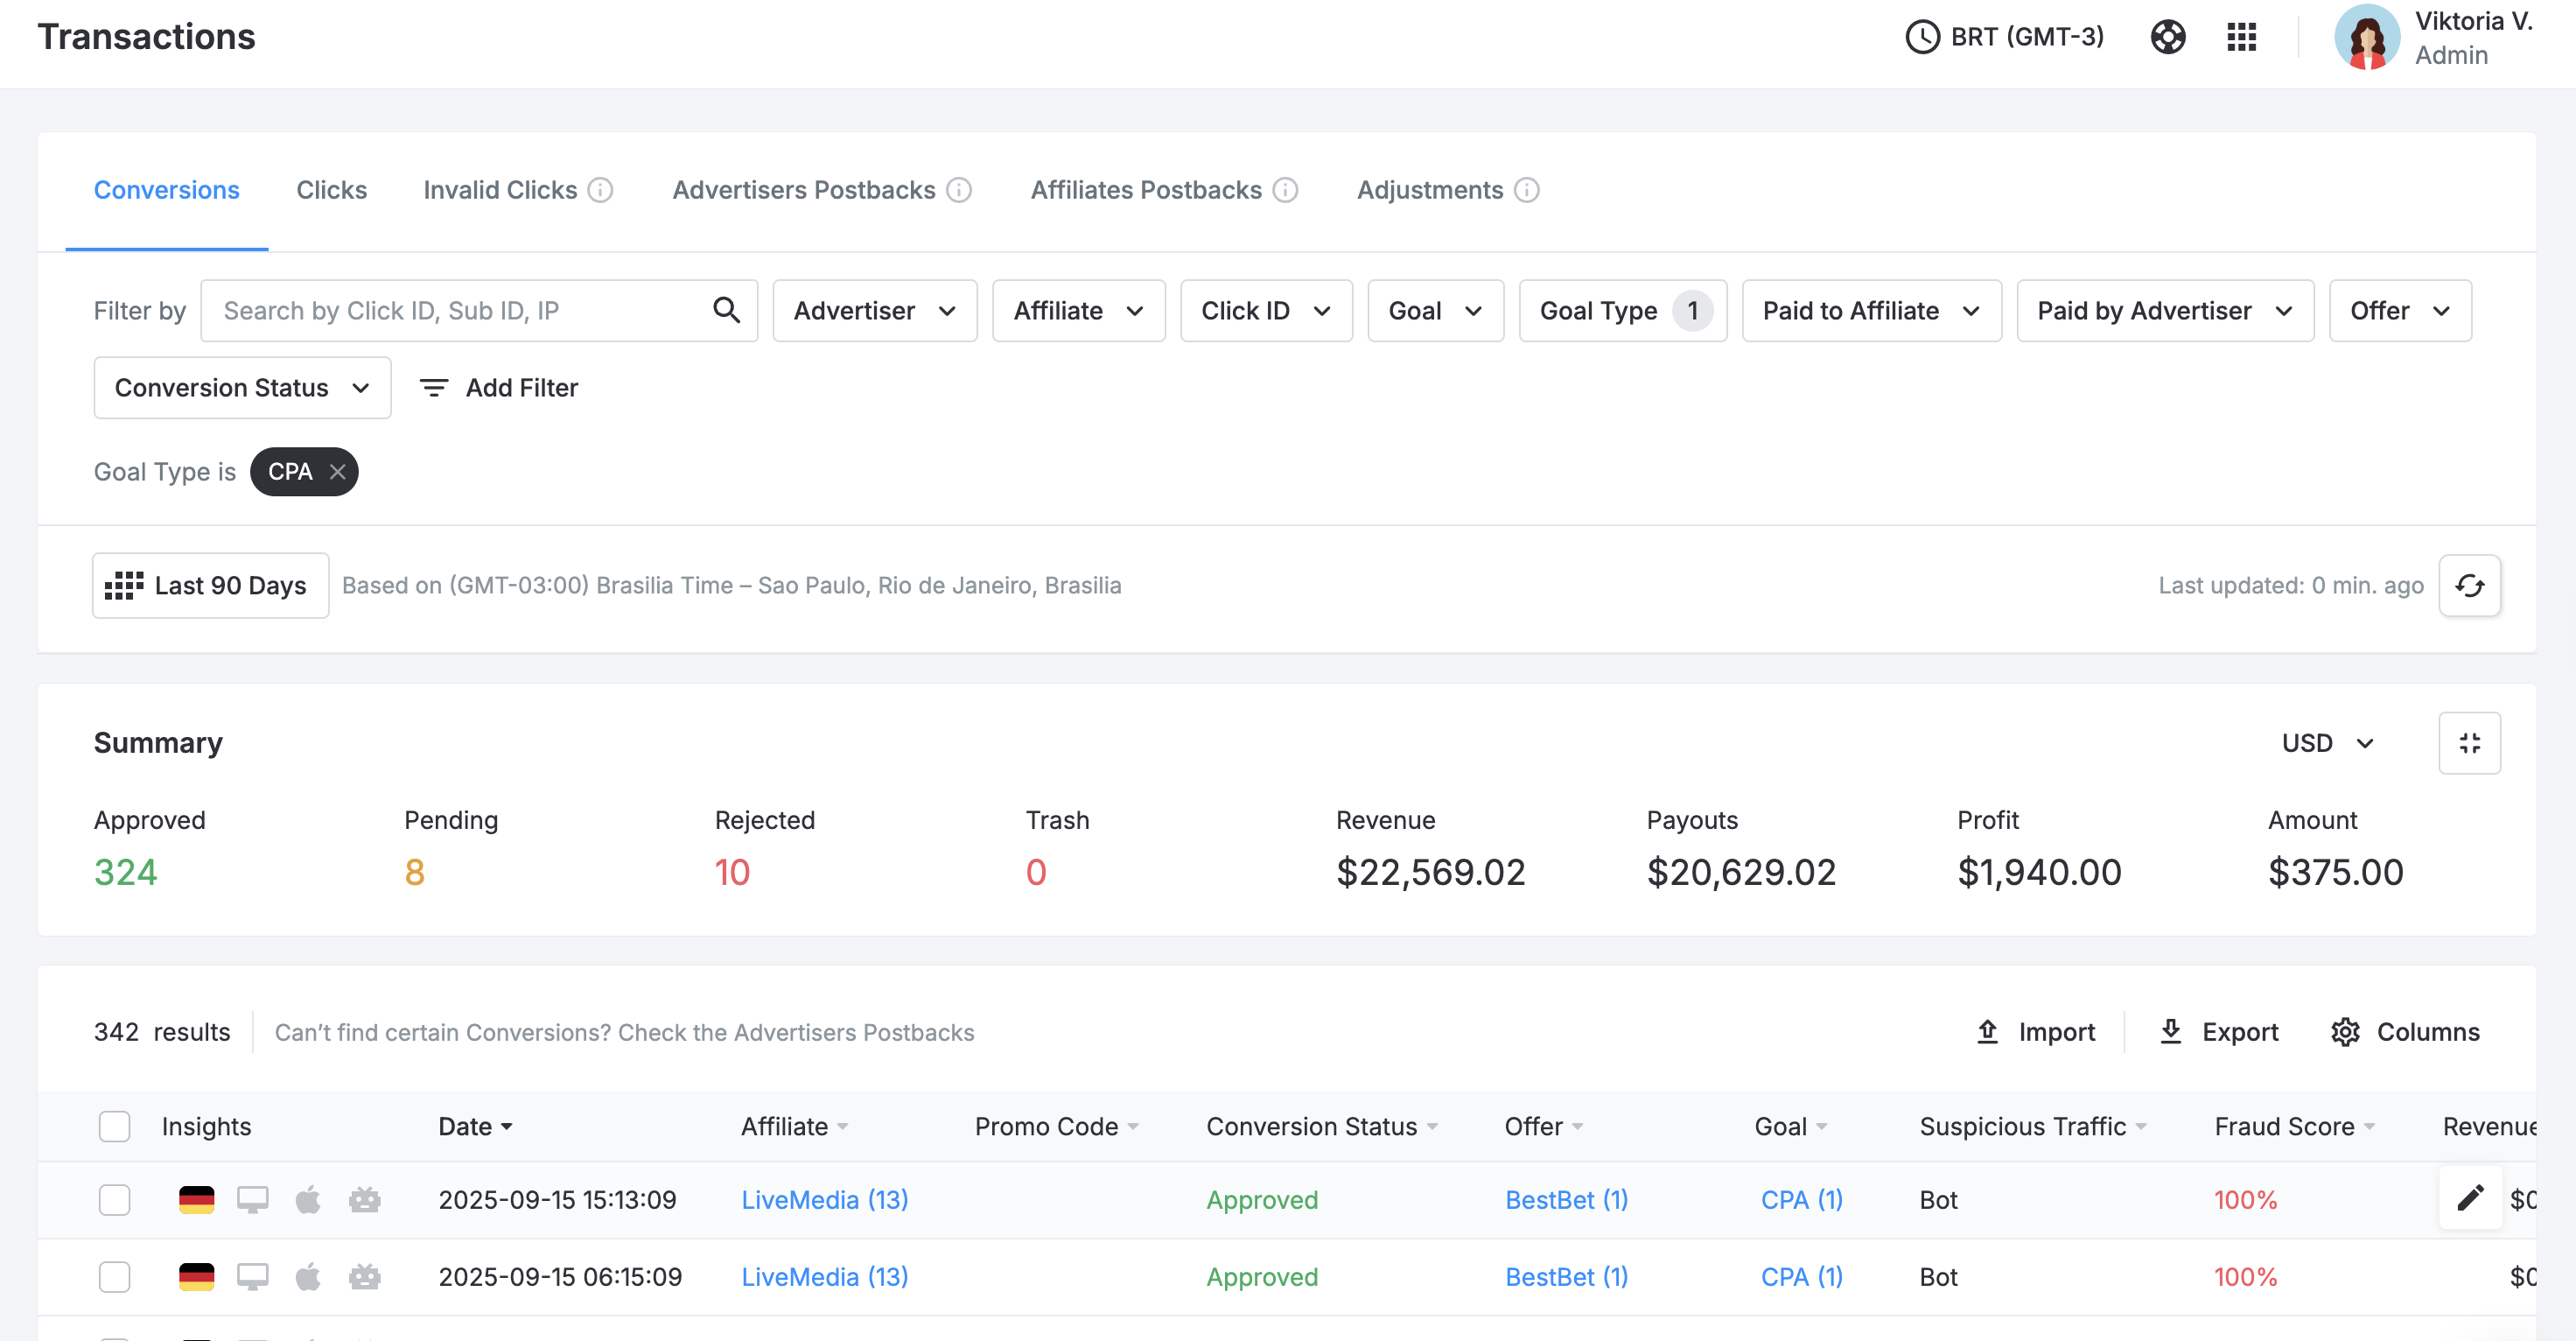The image size is (2576, 1341).
Task: Click the refresh data icon button
Action: pyautogui.click(x=2469, y=586)
